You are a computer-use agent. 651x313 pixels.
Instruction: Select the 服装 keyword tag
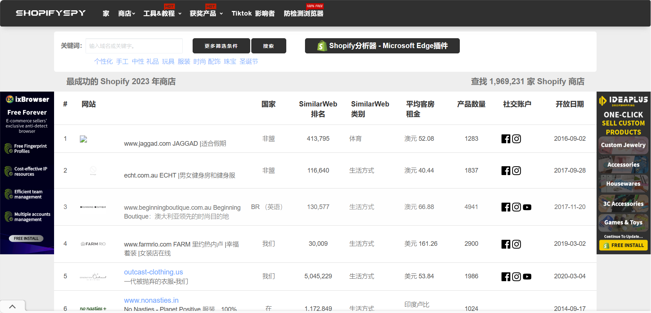(184, 62)
